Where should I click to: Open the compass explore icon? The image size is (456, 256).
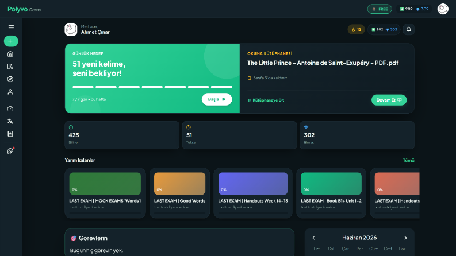coord(10,79)
